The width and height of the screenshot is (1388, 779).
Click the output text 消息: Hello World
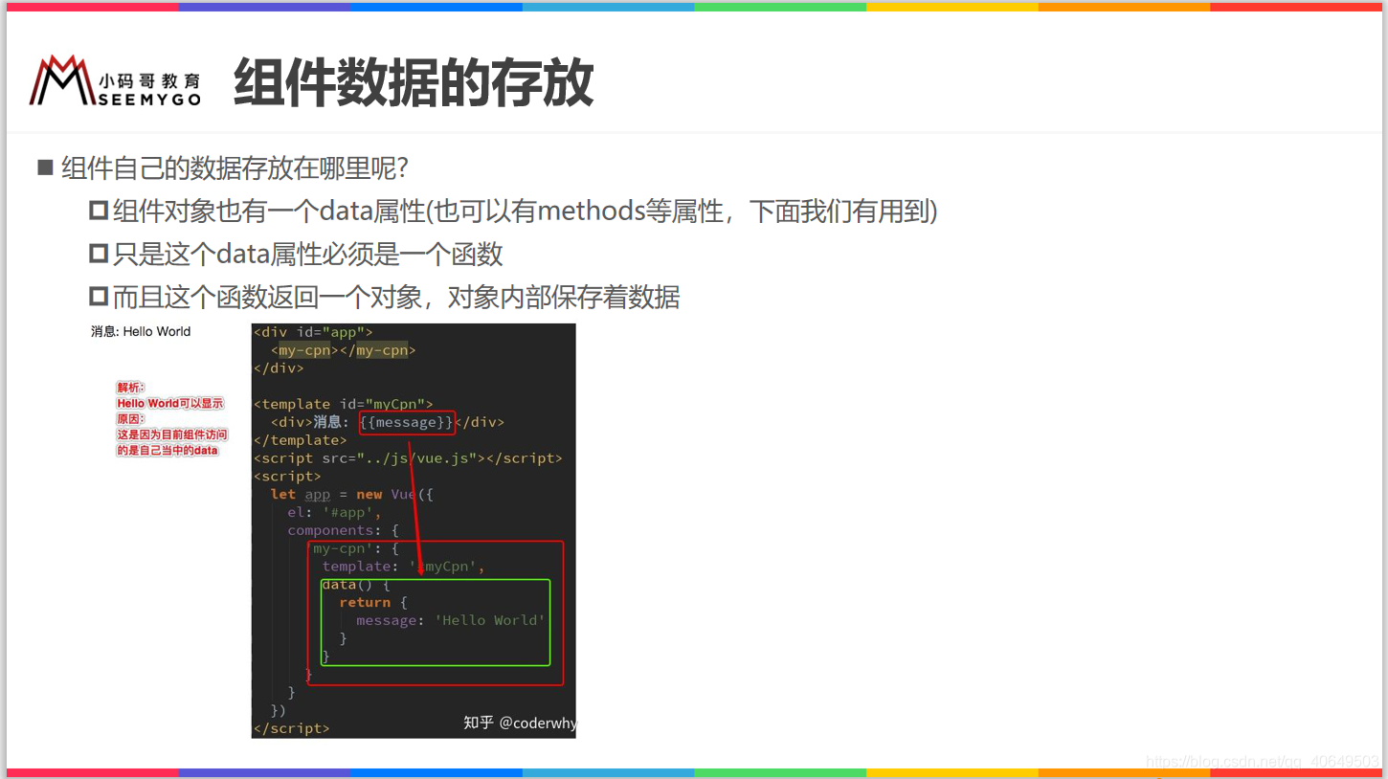pyautogui.click(x=141, y=331)
